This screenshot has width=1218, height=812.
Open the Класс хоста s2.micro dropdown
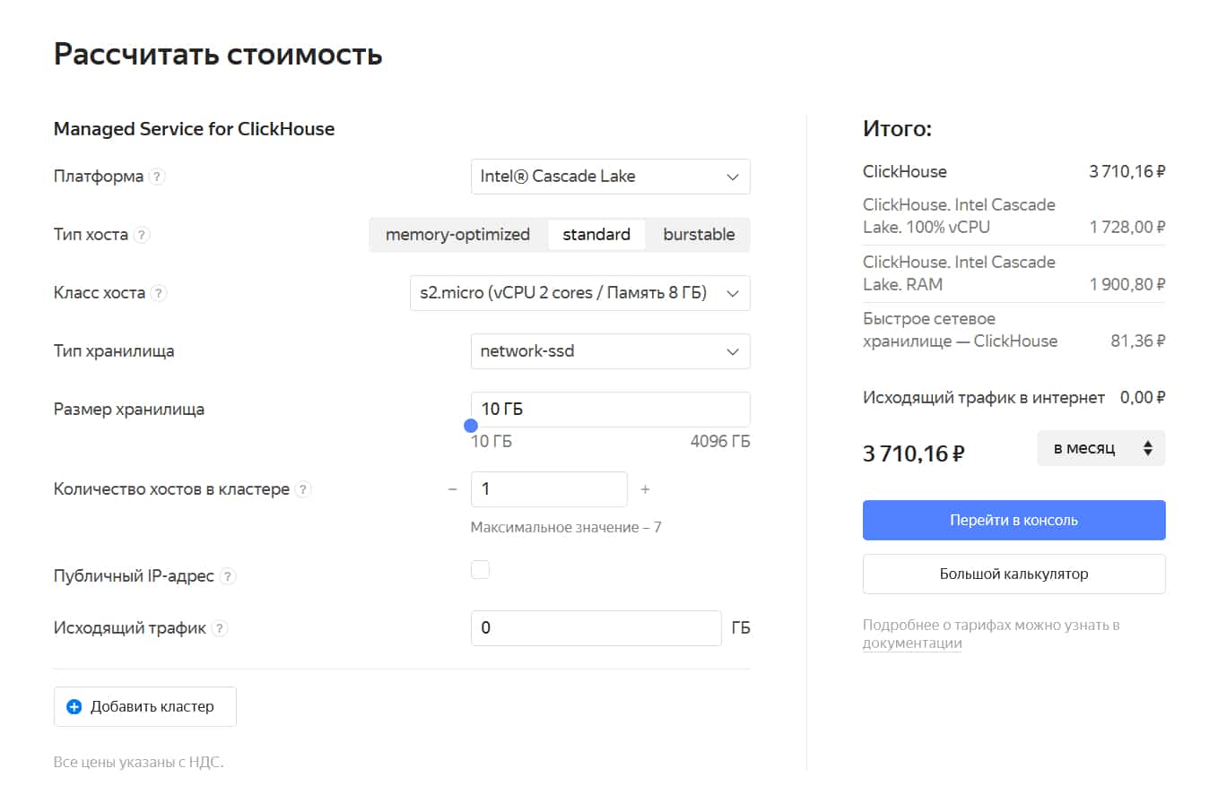point(579,293)
